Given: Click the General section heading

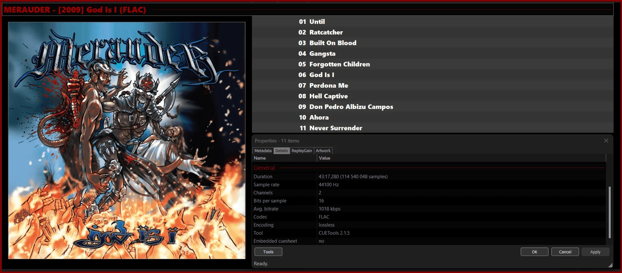Looking at the screenshot, I should pyautogui.click(x=264, y=168).
